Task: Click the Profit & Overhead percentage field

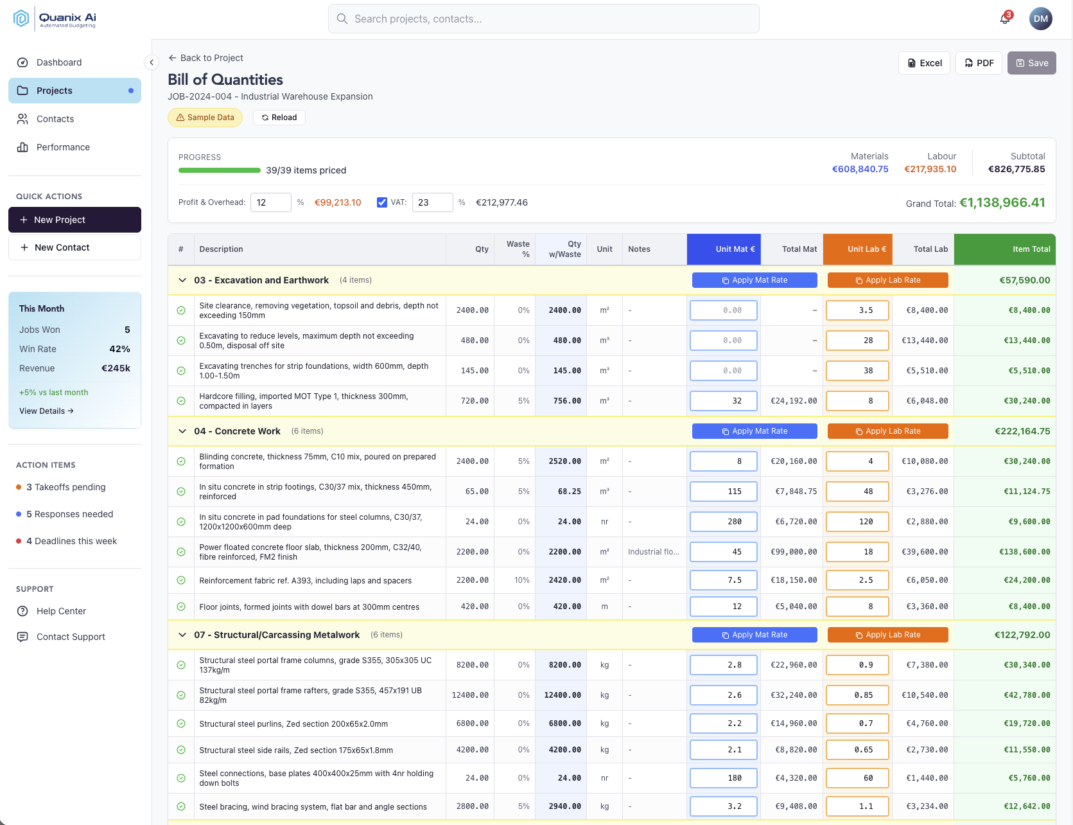Action: pyautogui.click(x=270, y=202)
